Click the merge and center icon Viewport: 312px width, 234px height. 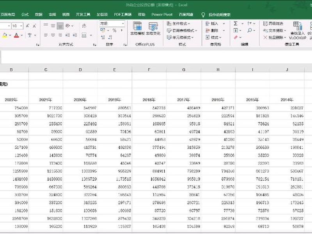point(84,35)
